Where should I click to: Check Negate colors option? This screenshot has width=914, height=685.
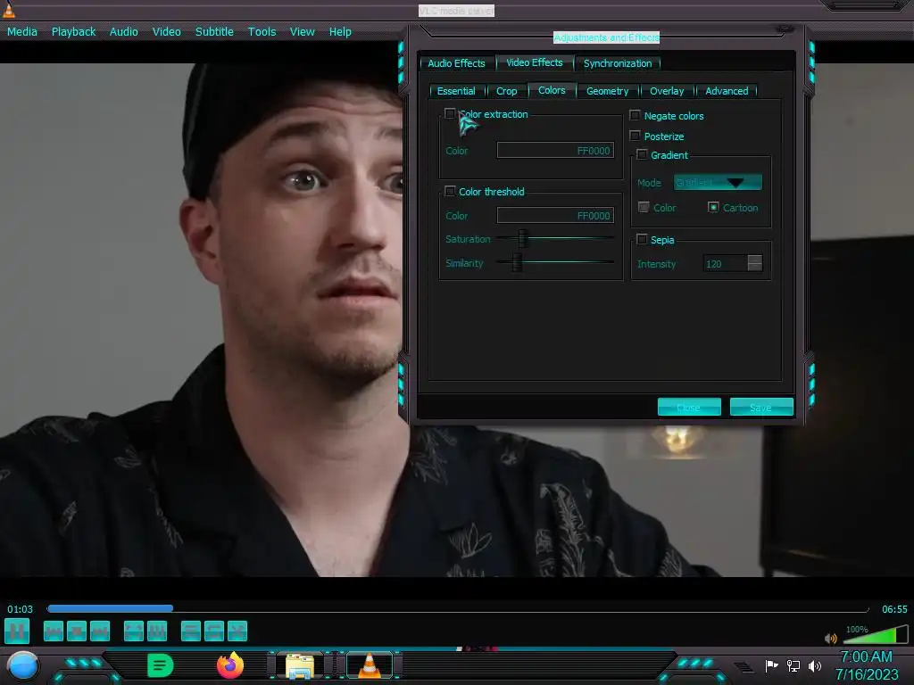coord(635,115)
